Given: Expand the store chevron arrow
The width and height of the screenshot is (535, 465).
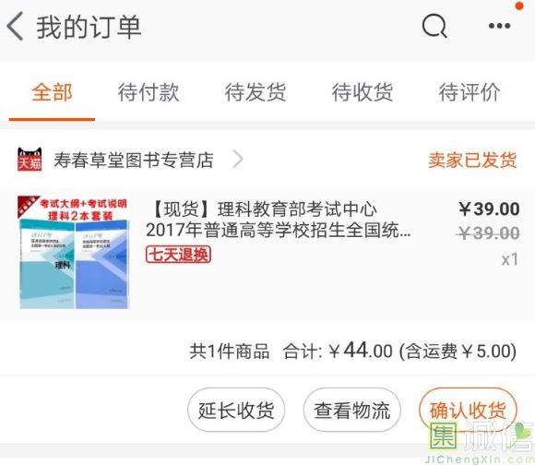Looking at the screenshot, I should pyautogui.click(x=238, y=160).
